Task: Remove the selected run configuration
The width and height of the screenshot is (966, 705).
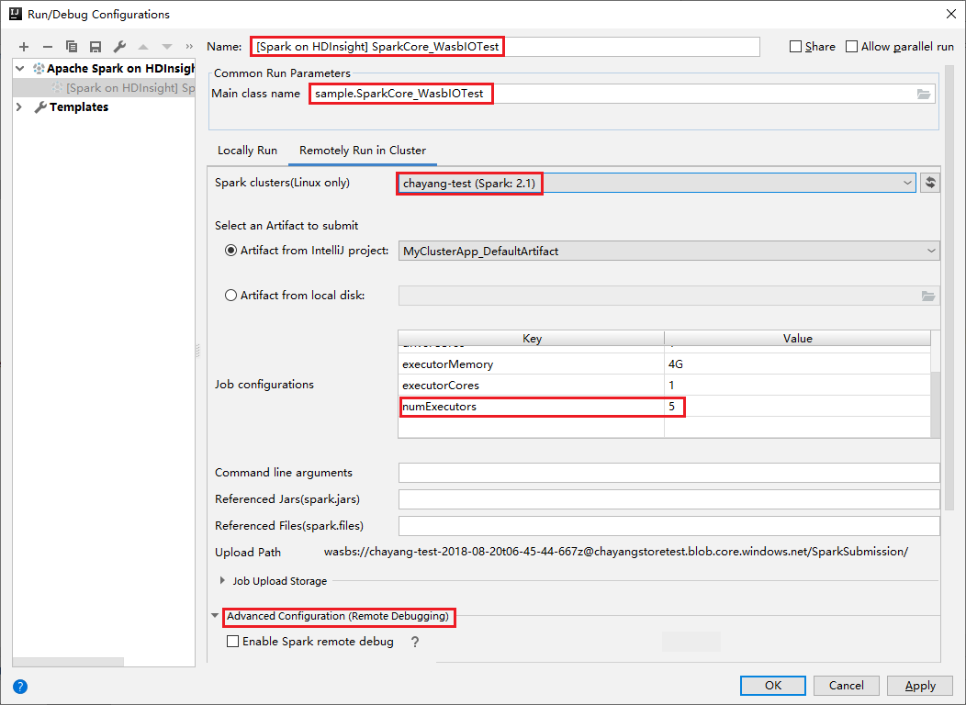Action: tap(47, 46)
